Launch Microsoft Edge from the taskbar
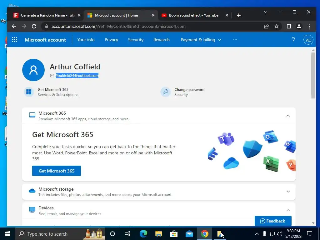 tap(143, 234)
